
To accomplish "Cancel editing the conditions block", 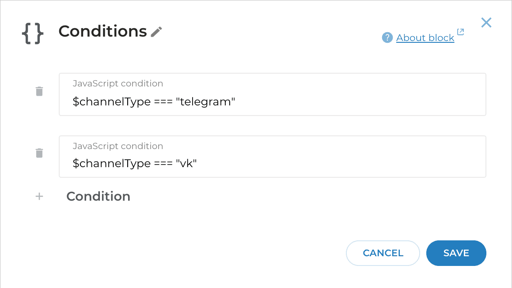I will coord(383,253).
